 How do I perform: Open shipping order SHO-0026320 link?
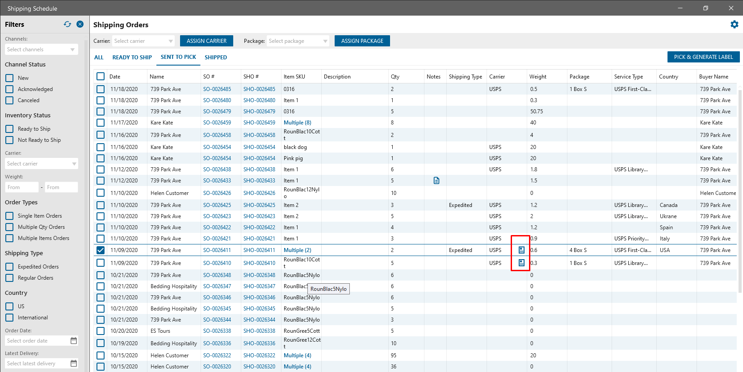[259, 367]
